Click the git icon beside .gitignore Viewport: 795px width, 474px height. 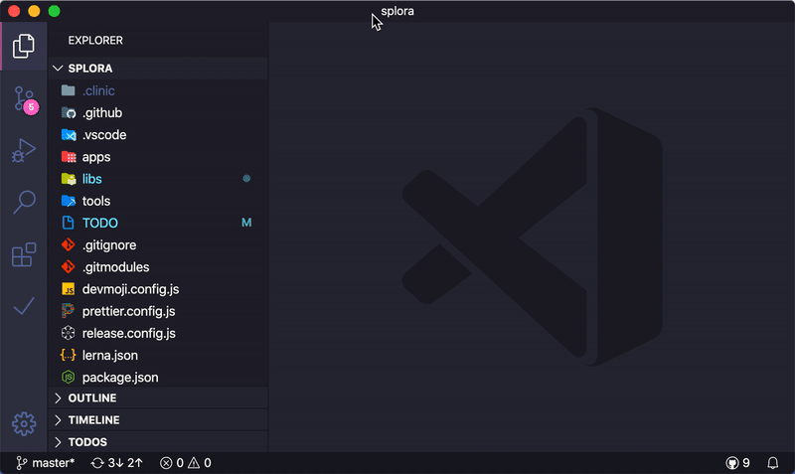click(68, 244)
